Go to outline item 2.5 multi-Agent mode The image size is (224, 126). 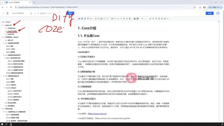click(10, 103)
